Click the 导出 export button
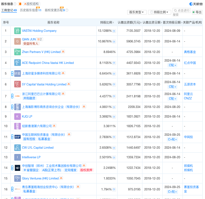The width and height of the screenshot is (205, 199). coord(197,12)
